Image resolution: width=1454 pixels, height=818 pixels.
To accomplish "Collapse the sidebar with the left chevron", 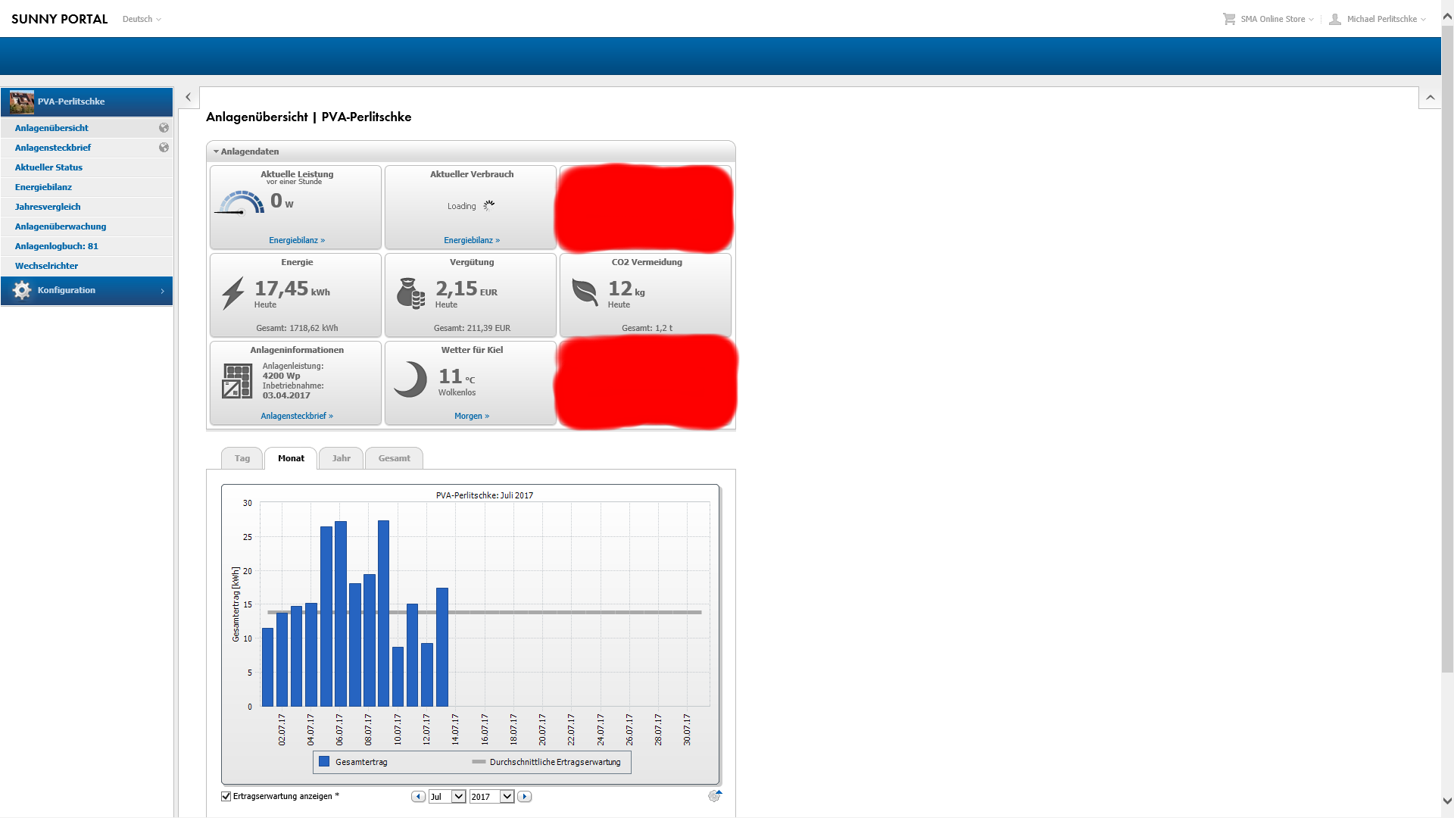I will (188, 98).
